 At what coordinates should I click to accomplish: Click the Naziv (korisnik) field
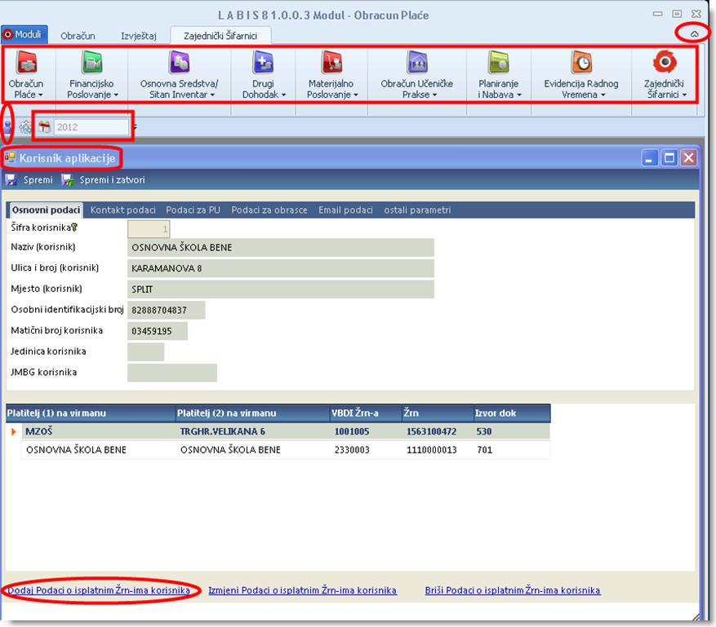click(x=280, y=247)
